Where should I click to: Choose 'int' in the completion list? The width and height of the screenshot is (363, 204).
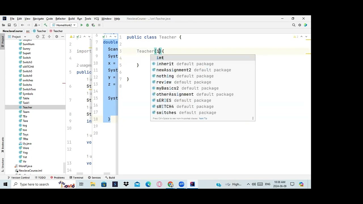pyautogui.click(x=203, y=58)
